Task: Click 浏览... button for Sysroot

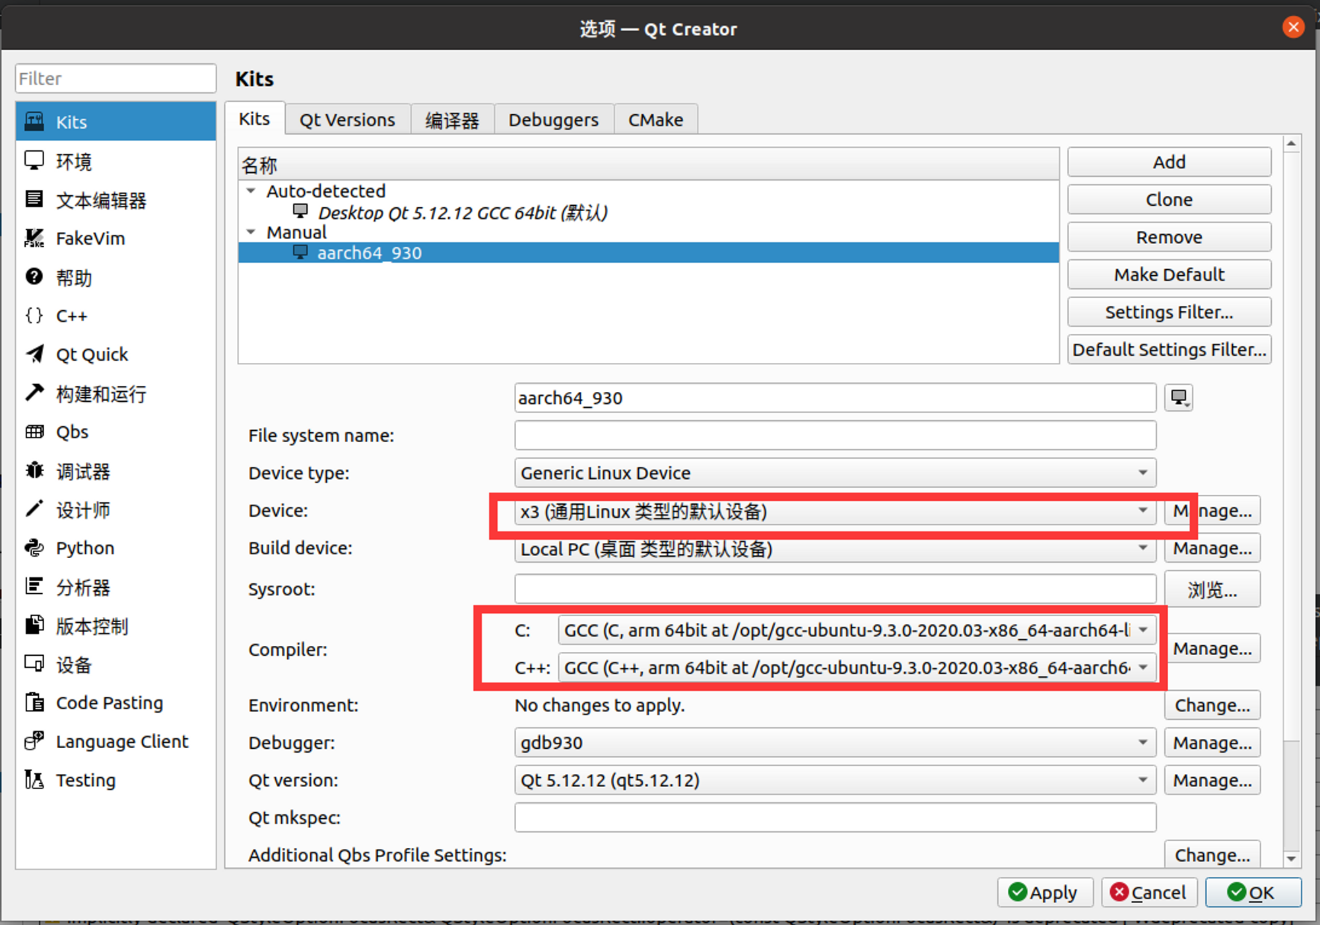Action: (x=1212, y=589)
